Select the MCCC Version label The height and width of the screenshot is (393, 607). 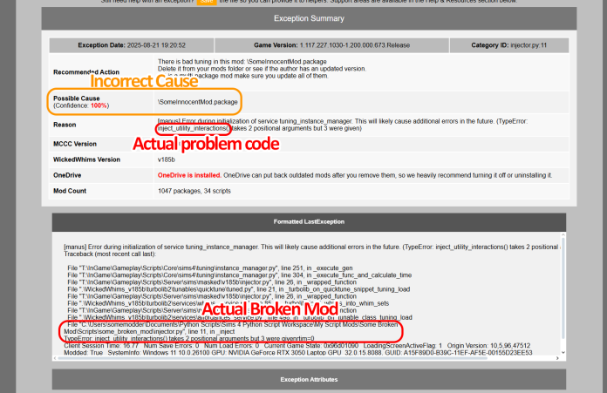coord(75,144)
